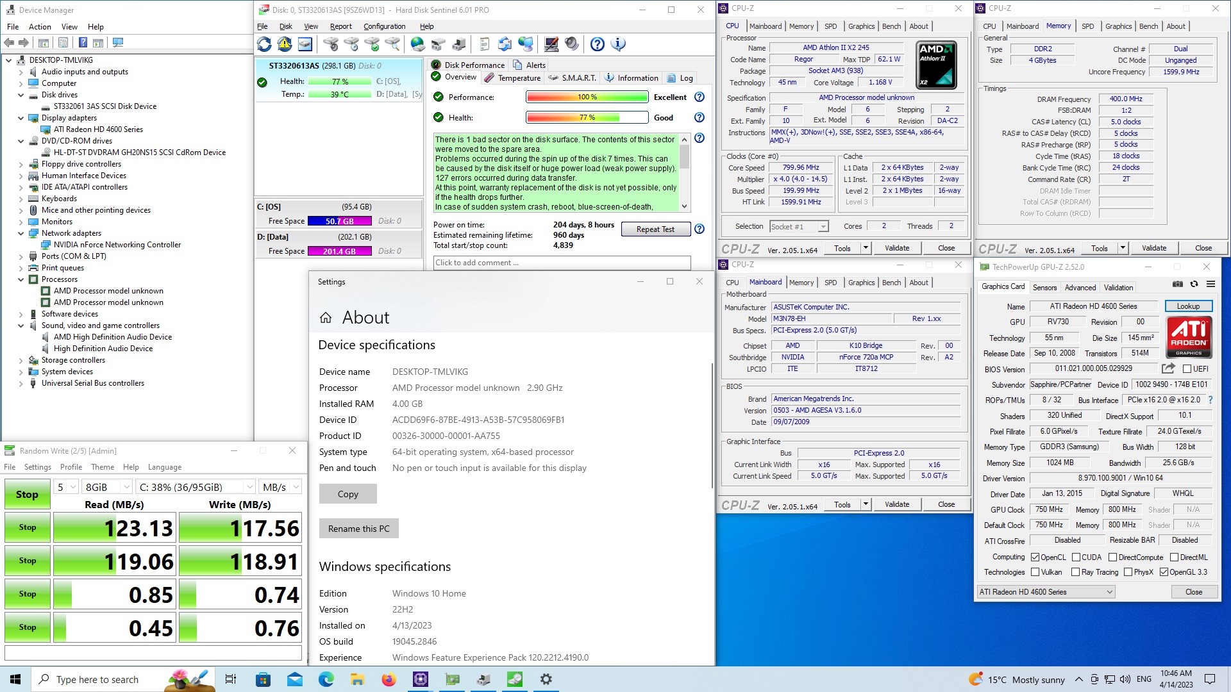Click share BIOS export icon in GPU-Z

pyautogui.click(x=1168, y=368)
